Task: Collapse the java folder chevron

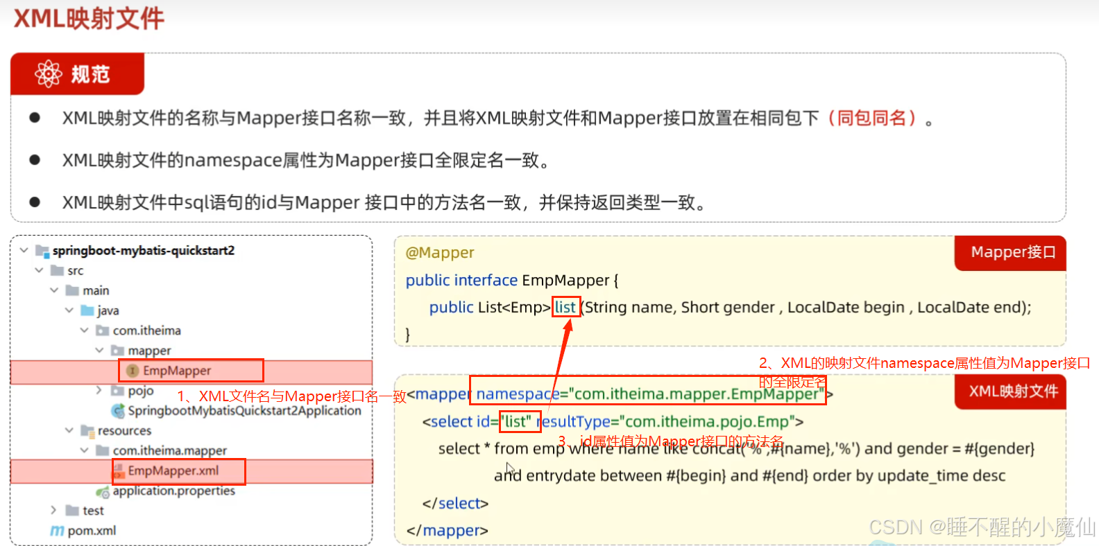Action: 69,310
